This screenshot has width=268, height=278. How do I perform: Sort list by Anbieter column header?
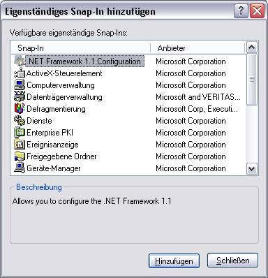coord(198,48)
